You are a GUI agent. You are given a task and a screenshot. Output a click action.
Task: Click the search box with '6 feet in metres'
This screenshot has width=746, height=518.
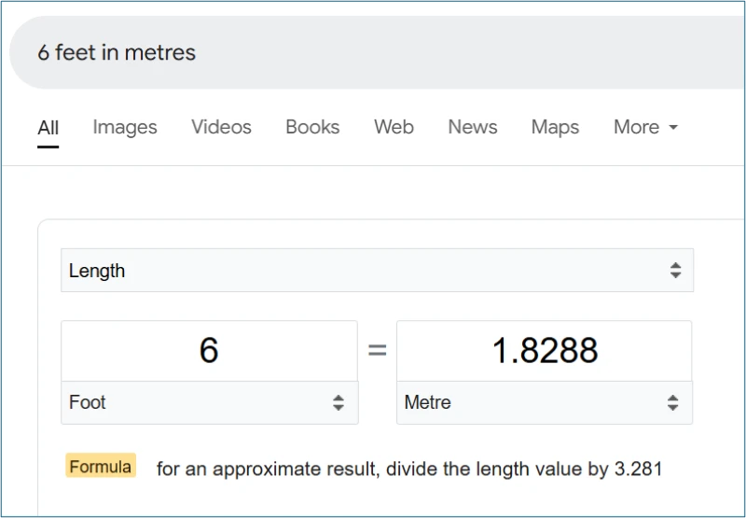pos(379,52)
